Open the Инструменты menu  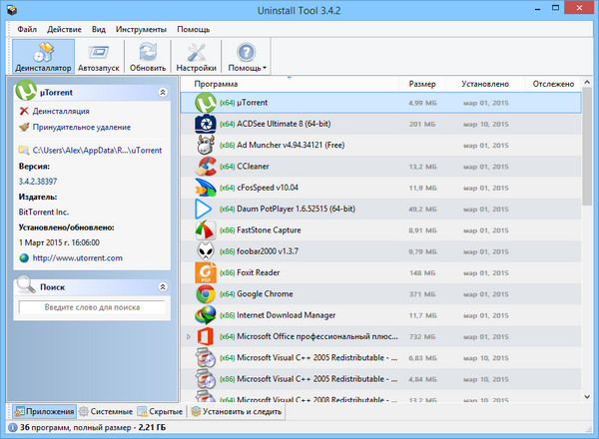141,29
